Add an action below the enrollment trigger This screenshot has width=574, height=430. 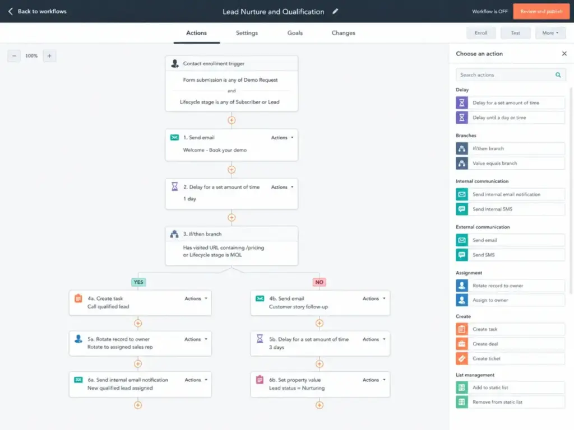[x=232, y=120]
